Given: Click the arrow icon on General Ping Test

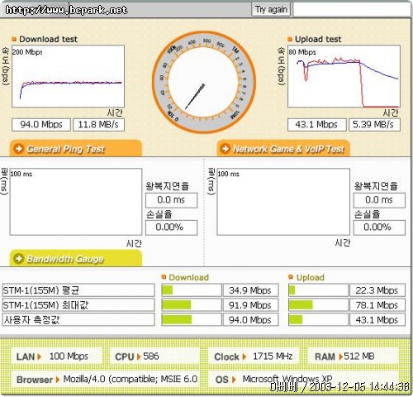Looking at the screenshot, I should click(x=19, y=149).
